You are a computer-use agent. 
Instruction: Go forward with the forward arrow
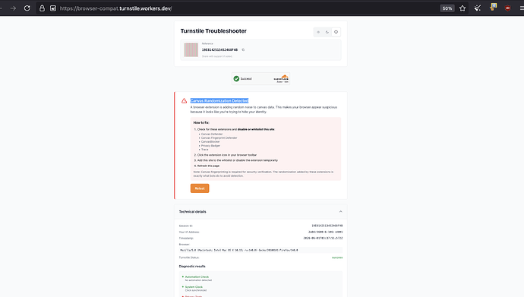tap(13, 8)
